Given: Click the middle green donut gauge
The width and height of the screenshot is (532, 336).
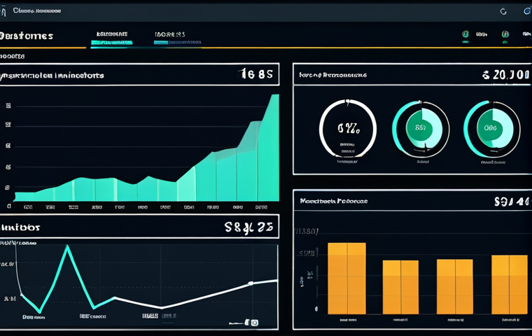Looking at the screenshot, I should tap(420, 128).
